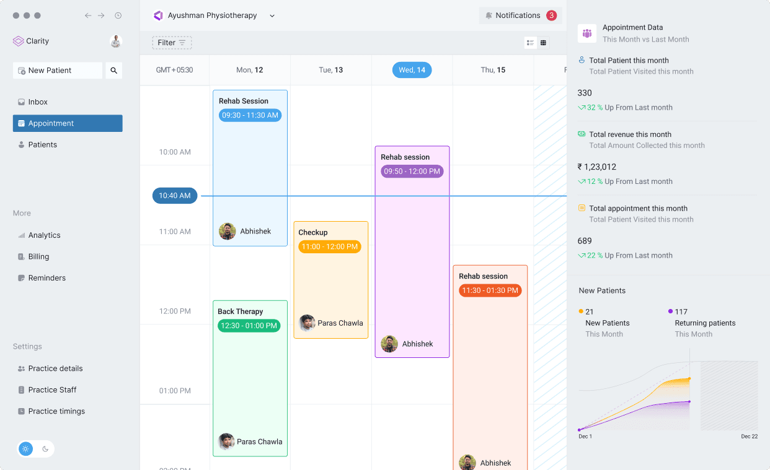Select the Patients section in the sidebar
Viewport: 770px width, 470px height.
(x=42, y=144)
